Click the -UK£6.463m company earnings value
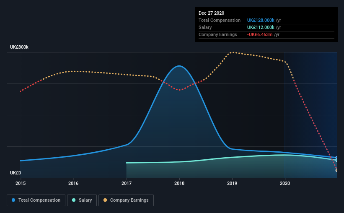 click(x=260, y=34)
